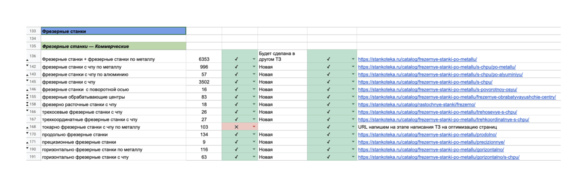The width and height of the screenshot is (588, 187).
Task: Select the cell containing 6353
Action: point(204,59)
